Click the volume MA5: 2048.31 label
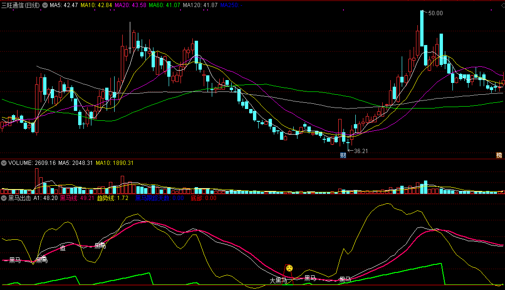 coord(75,163)
